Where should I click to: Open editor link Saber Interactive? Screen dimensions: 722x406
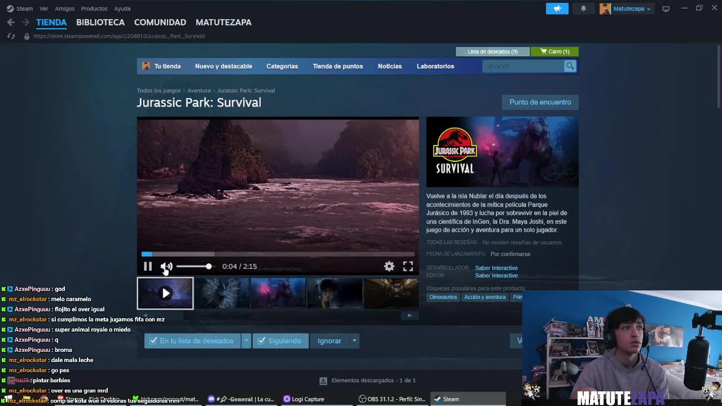point(496,275)
